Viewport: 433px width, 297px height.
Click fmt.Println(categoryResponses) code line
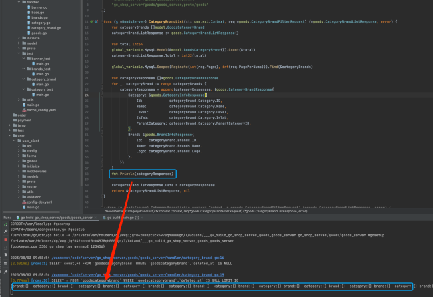[143, 174]
